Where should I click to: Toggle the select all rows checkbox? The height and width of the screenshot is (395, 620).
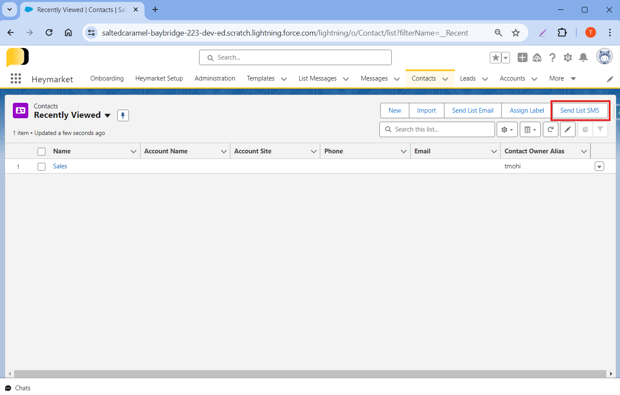click(x=42, y=152)
